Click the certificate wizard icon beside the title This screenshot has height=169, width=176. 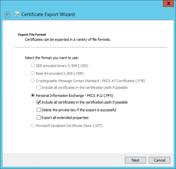tap(17, 14)
